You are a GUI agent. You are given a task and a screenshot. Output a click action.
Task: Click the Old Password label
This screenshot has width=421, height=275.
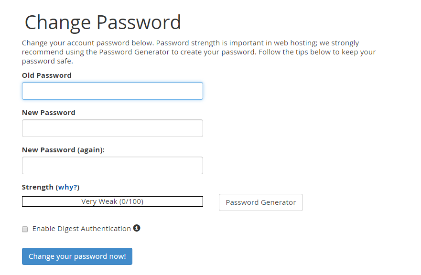coord(46,75)
